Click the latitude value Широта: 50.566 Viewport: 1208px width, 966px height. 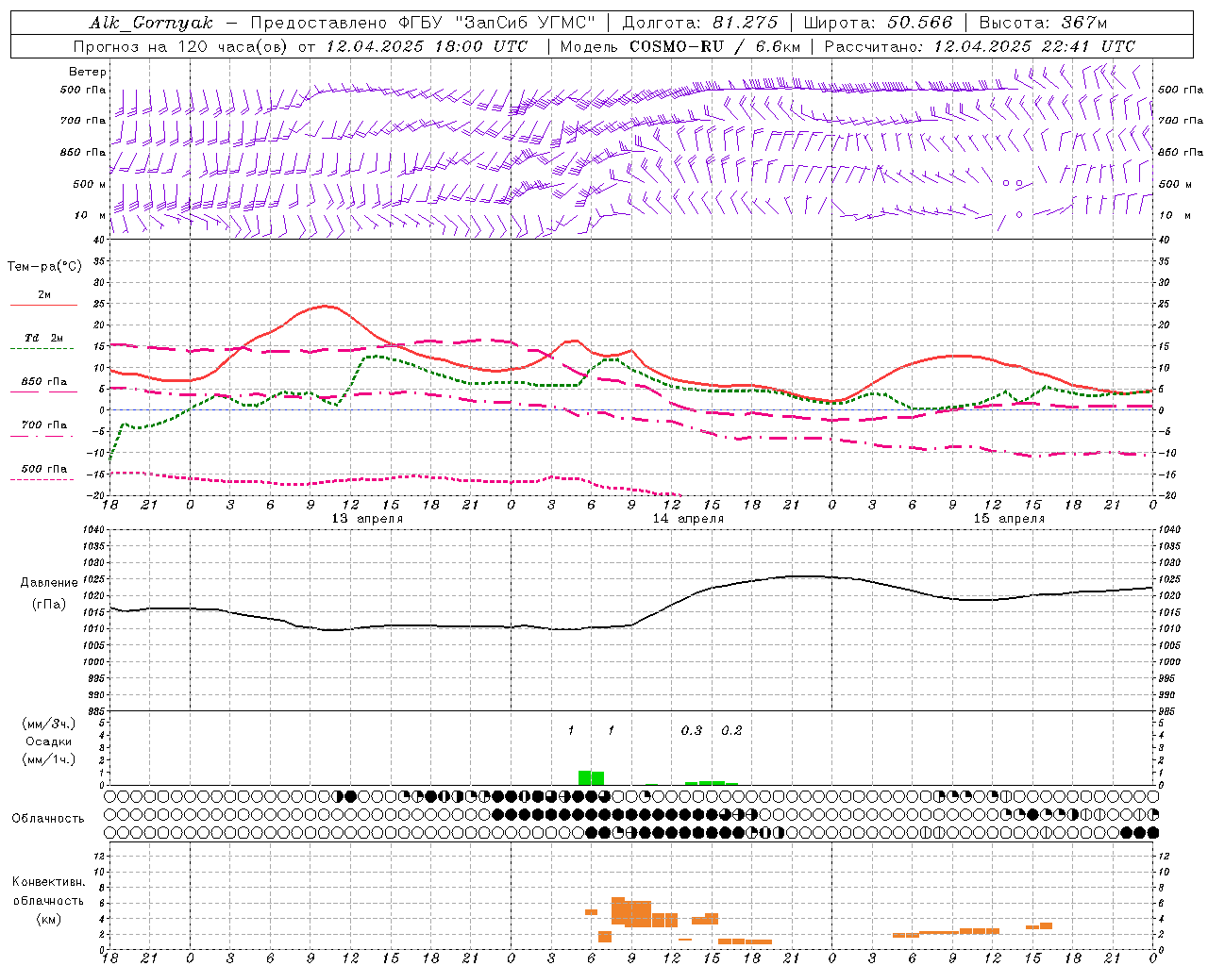878,23
